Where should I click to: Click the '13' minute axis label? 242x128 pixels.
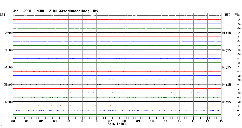click(193, 121)
